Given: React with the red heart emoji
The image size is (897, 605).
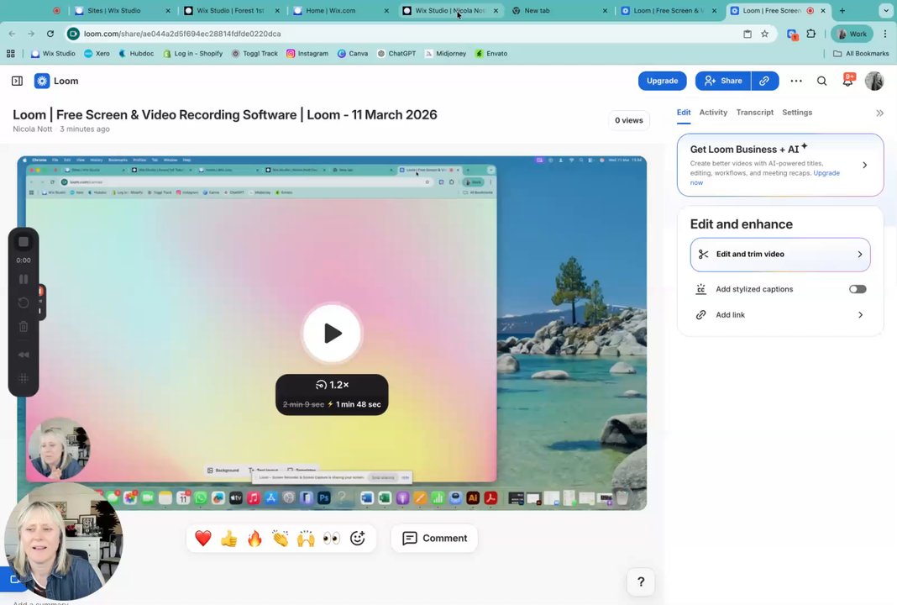Looking at the screenshot, I should [203, 538].
